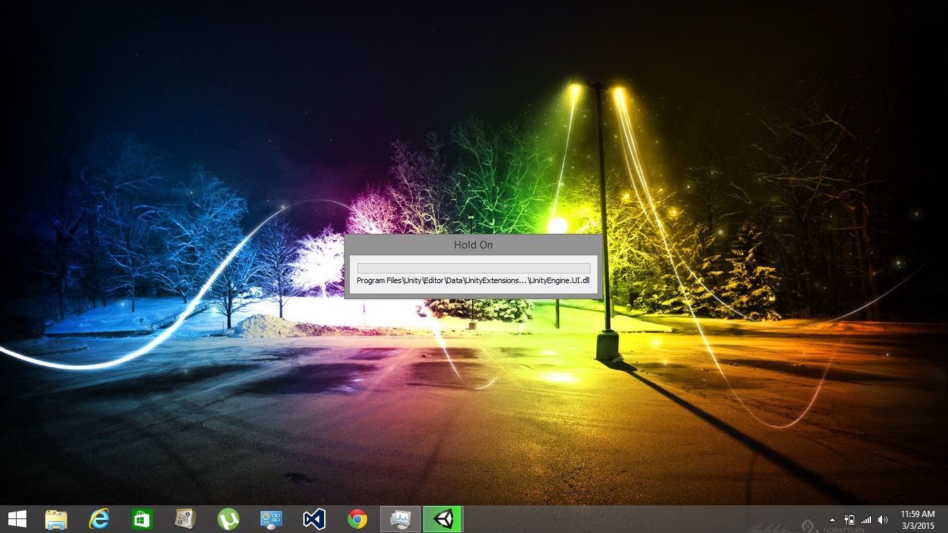Select the Unity editor taskbar button
The height and width of the screenshot is (533, 948).
coord(443,519)
